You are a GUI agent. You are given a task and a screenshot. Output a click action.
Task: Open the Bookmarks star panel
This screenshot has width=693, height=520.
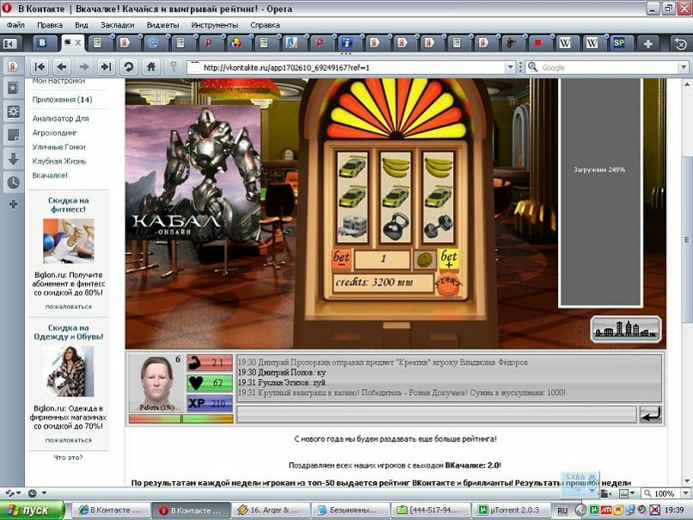pyautogui.click(x=13, y=89)
